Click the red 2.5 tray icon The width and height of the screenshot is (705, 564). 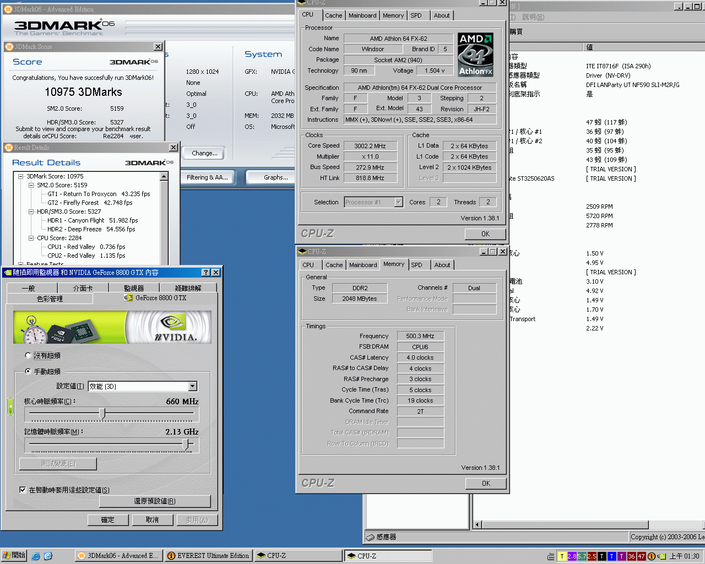(592, 556)
